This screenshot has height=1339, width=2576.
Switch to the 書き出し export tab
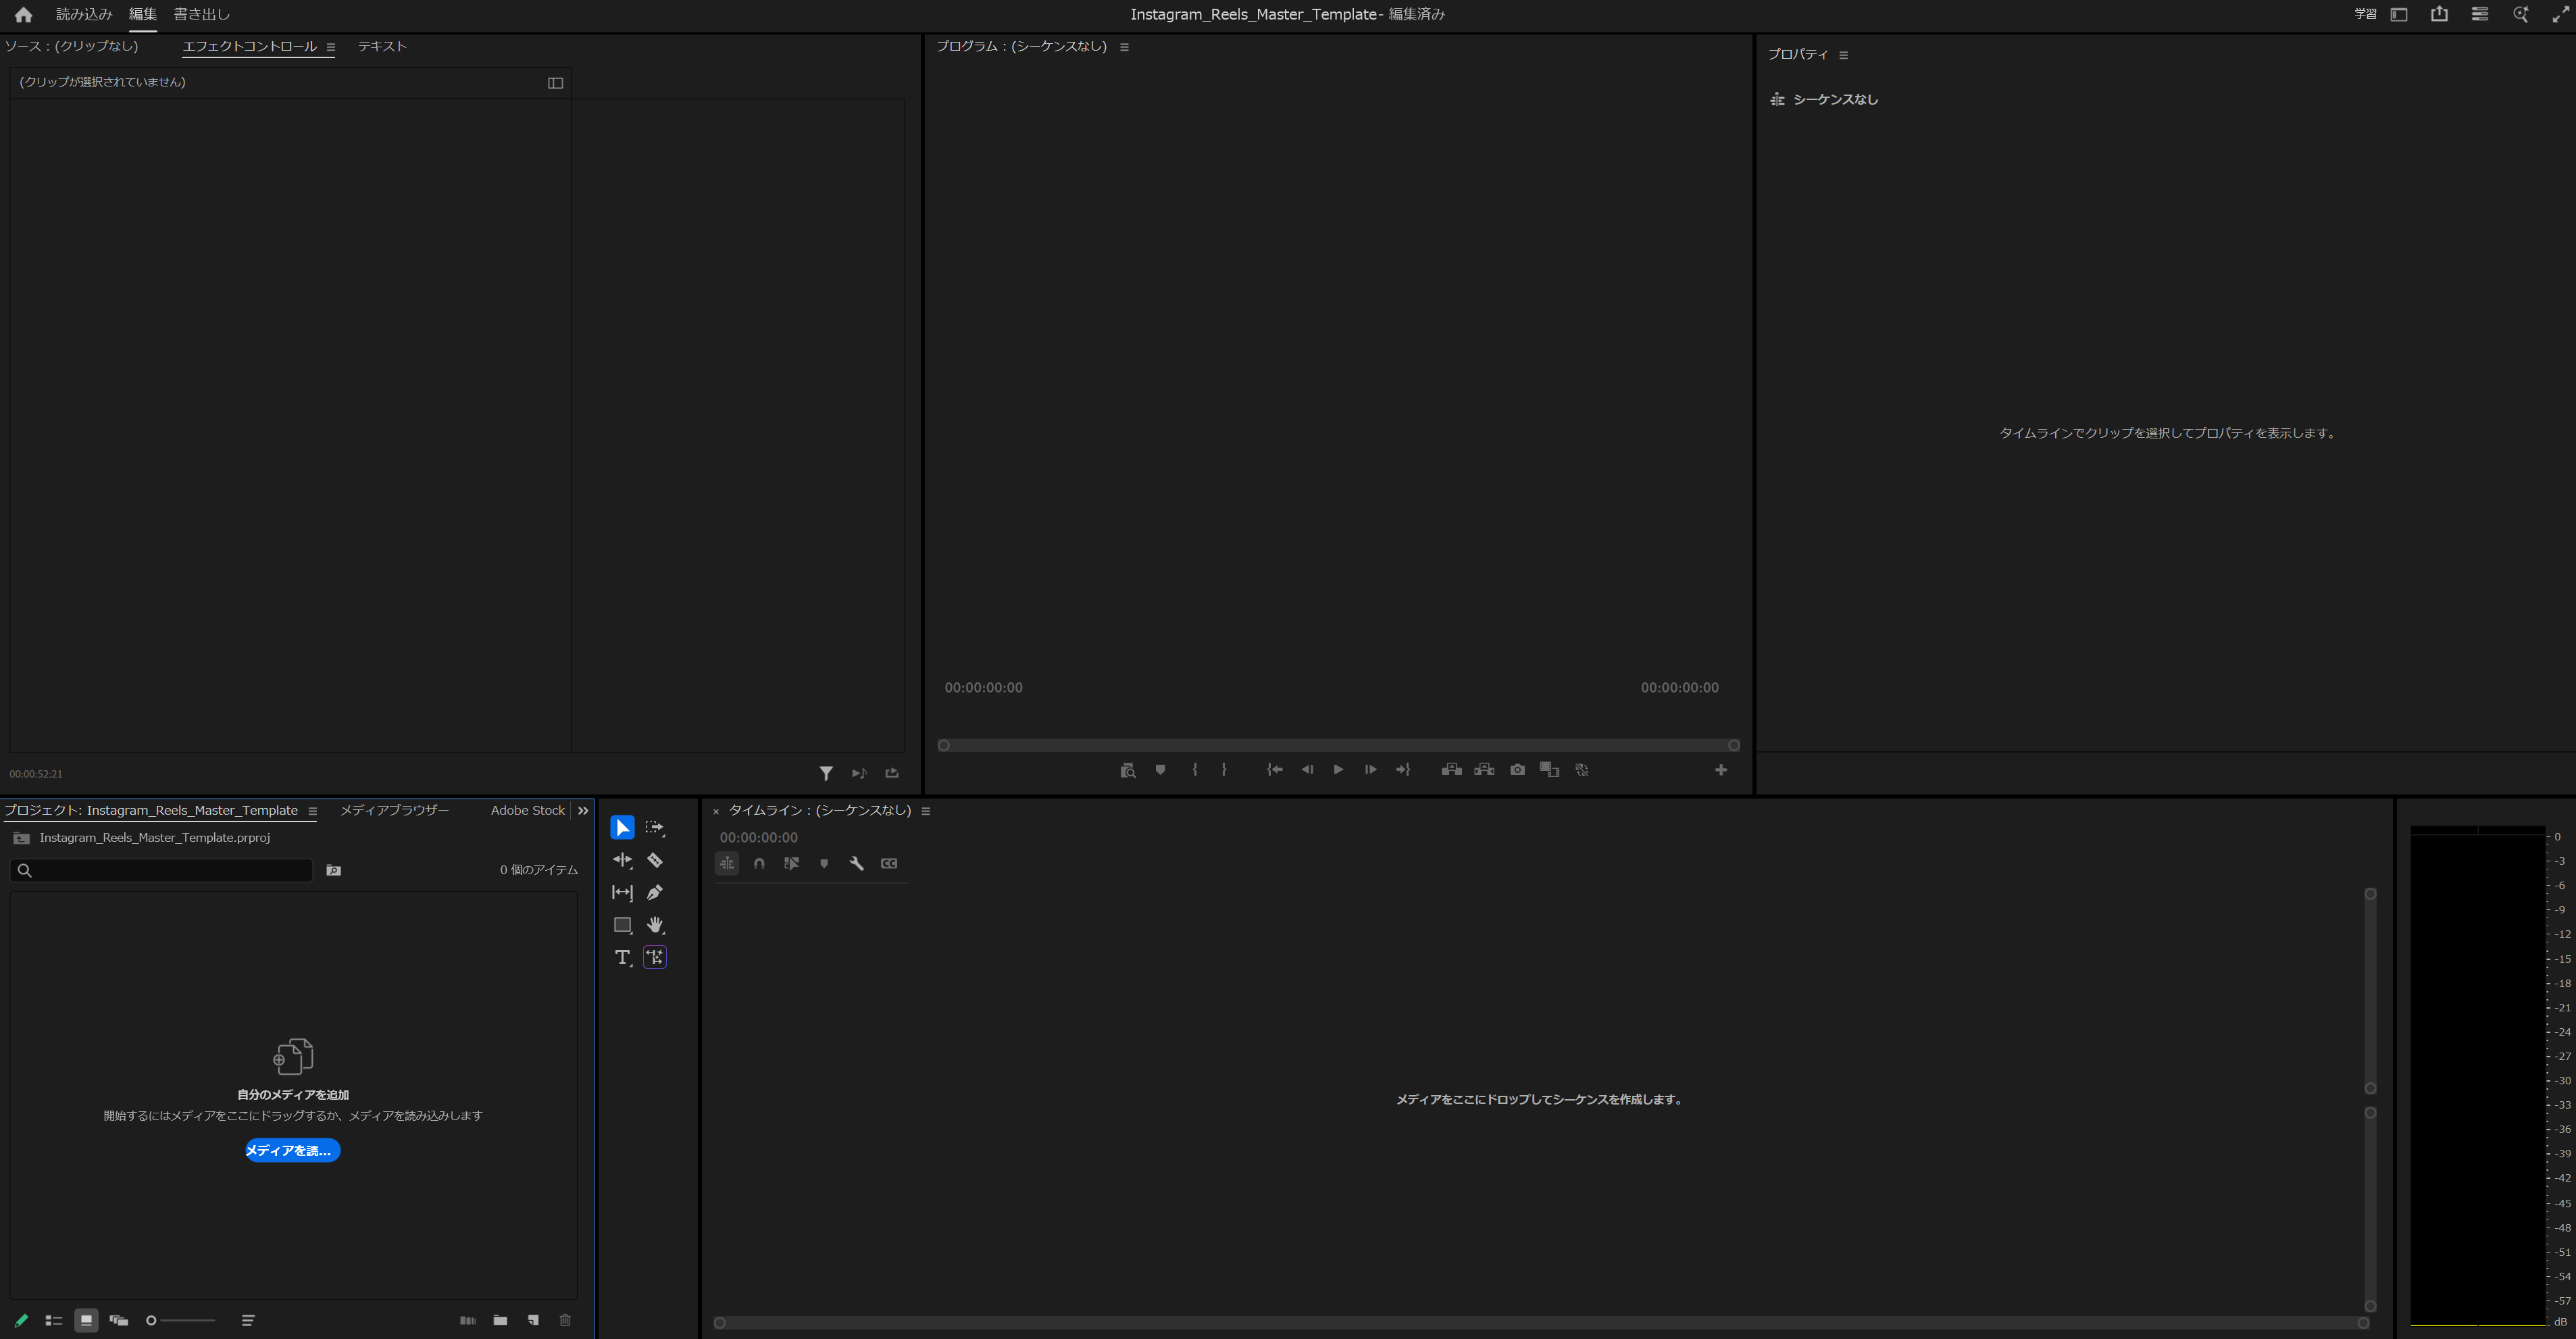click(201, 14)
